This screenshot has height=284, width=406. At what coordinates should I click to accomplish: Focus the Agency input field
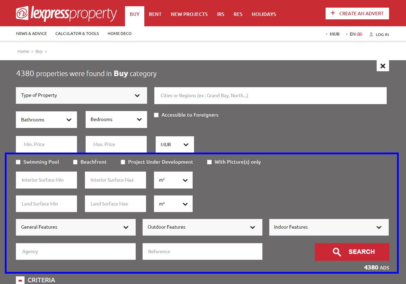click(x=76, y=251)
